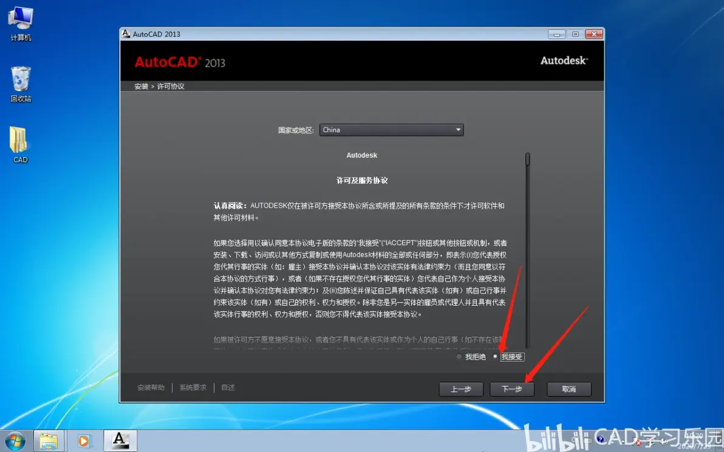Expand the 国家或地区 dropdown showing China

click(392, 130)
